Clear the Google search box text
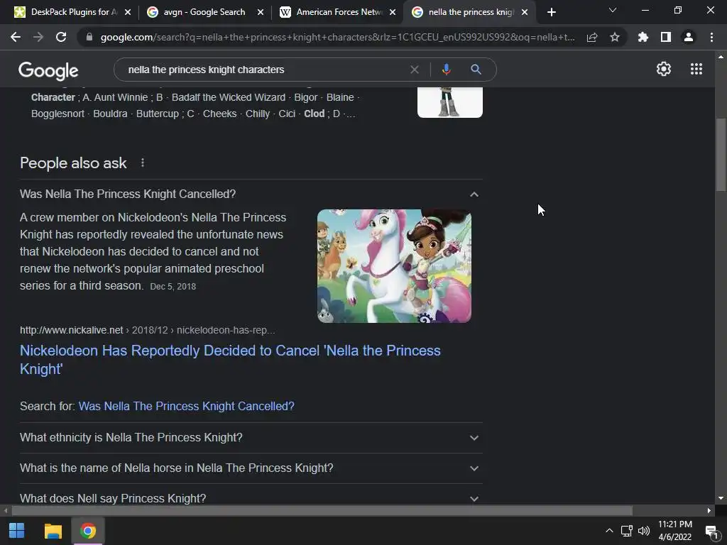Viewport: 727px width, 545px height. [415, 70]
